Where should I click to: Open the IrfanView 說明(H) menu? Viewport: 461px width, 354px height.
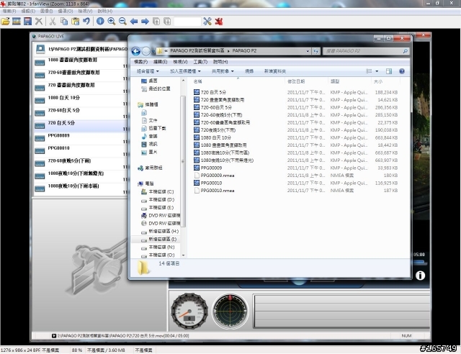tap(105, 12)
